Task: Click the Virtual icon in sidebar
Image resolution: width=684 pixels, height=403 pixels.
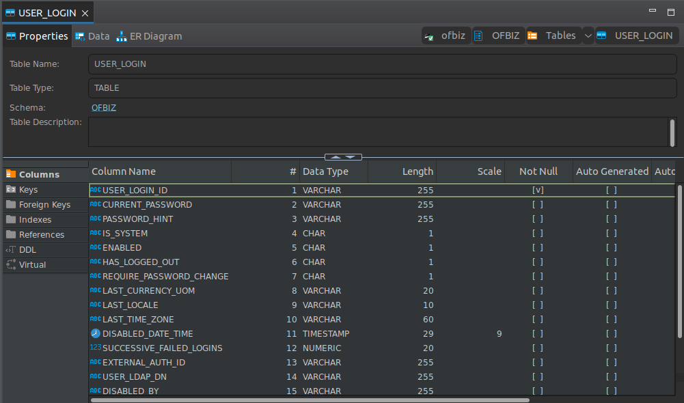Action: pos(11,264)
